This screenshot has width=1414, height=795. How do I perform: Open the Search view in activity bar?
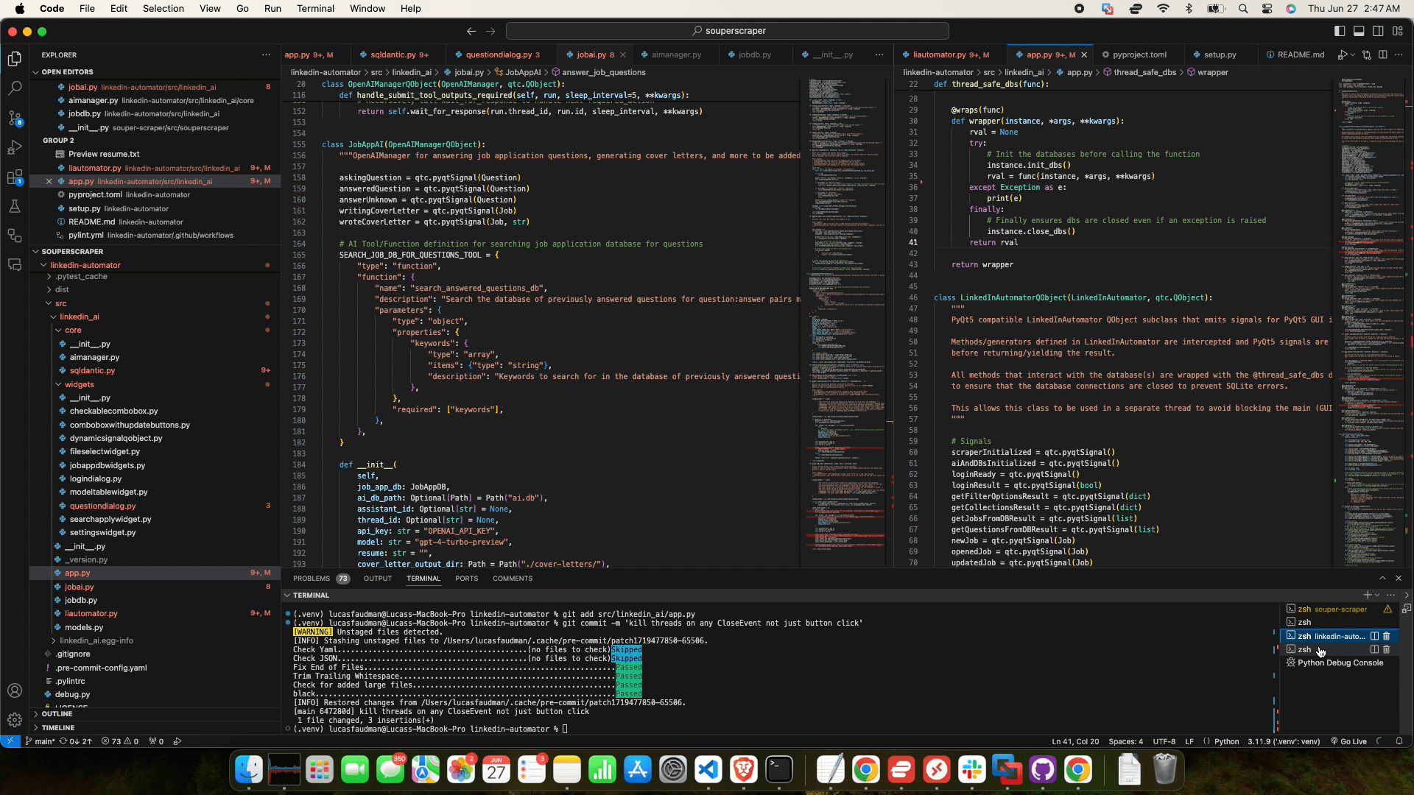pos(15,88)
